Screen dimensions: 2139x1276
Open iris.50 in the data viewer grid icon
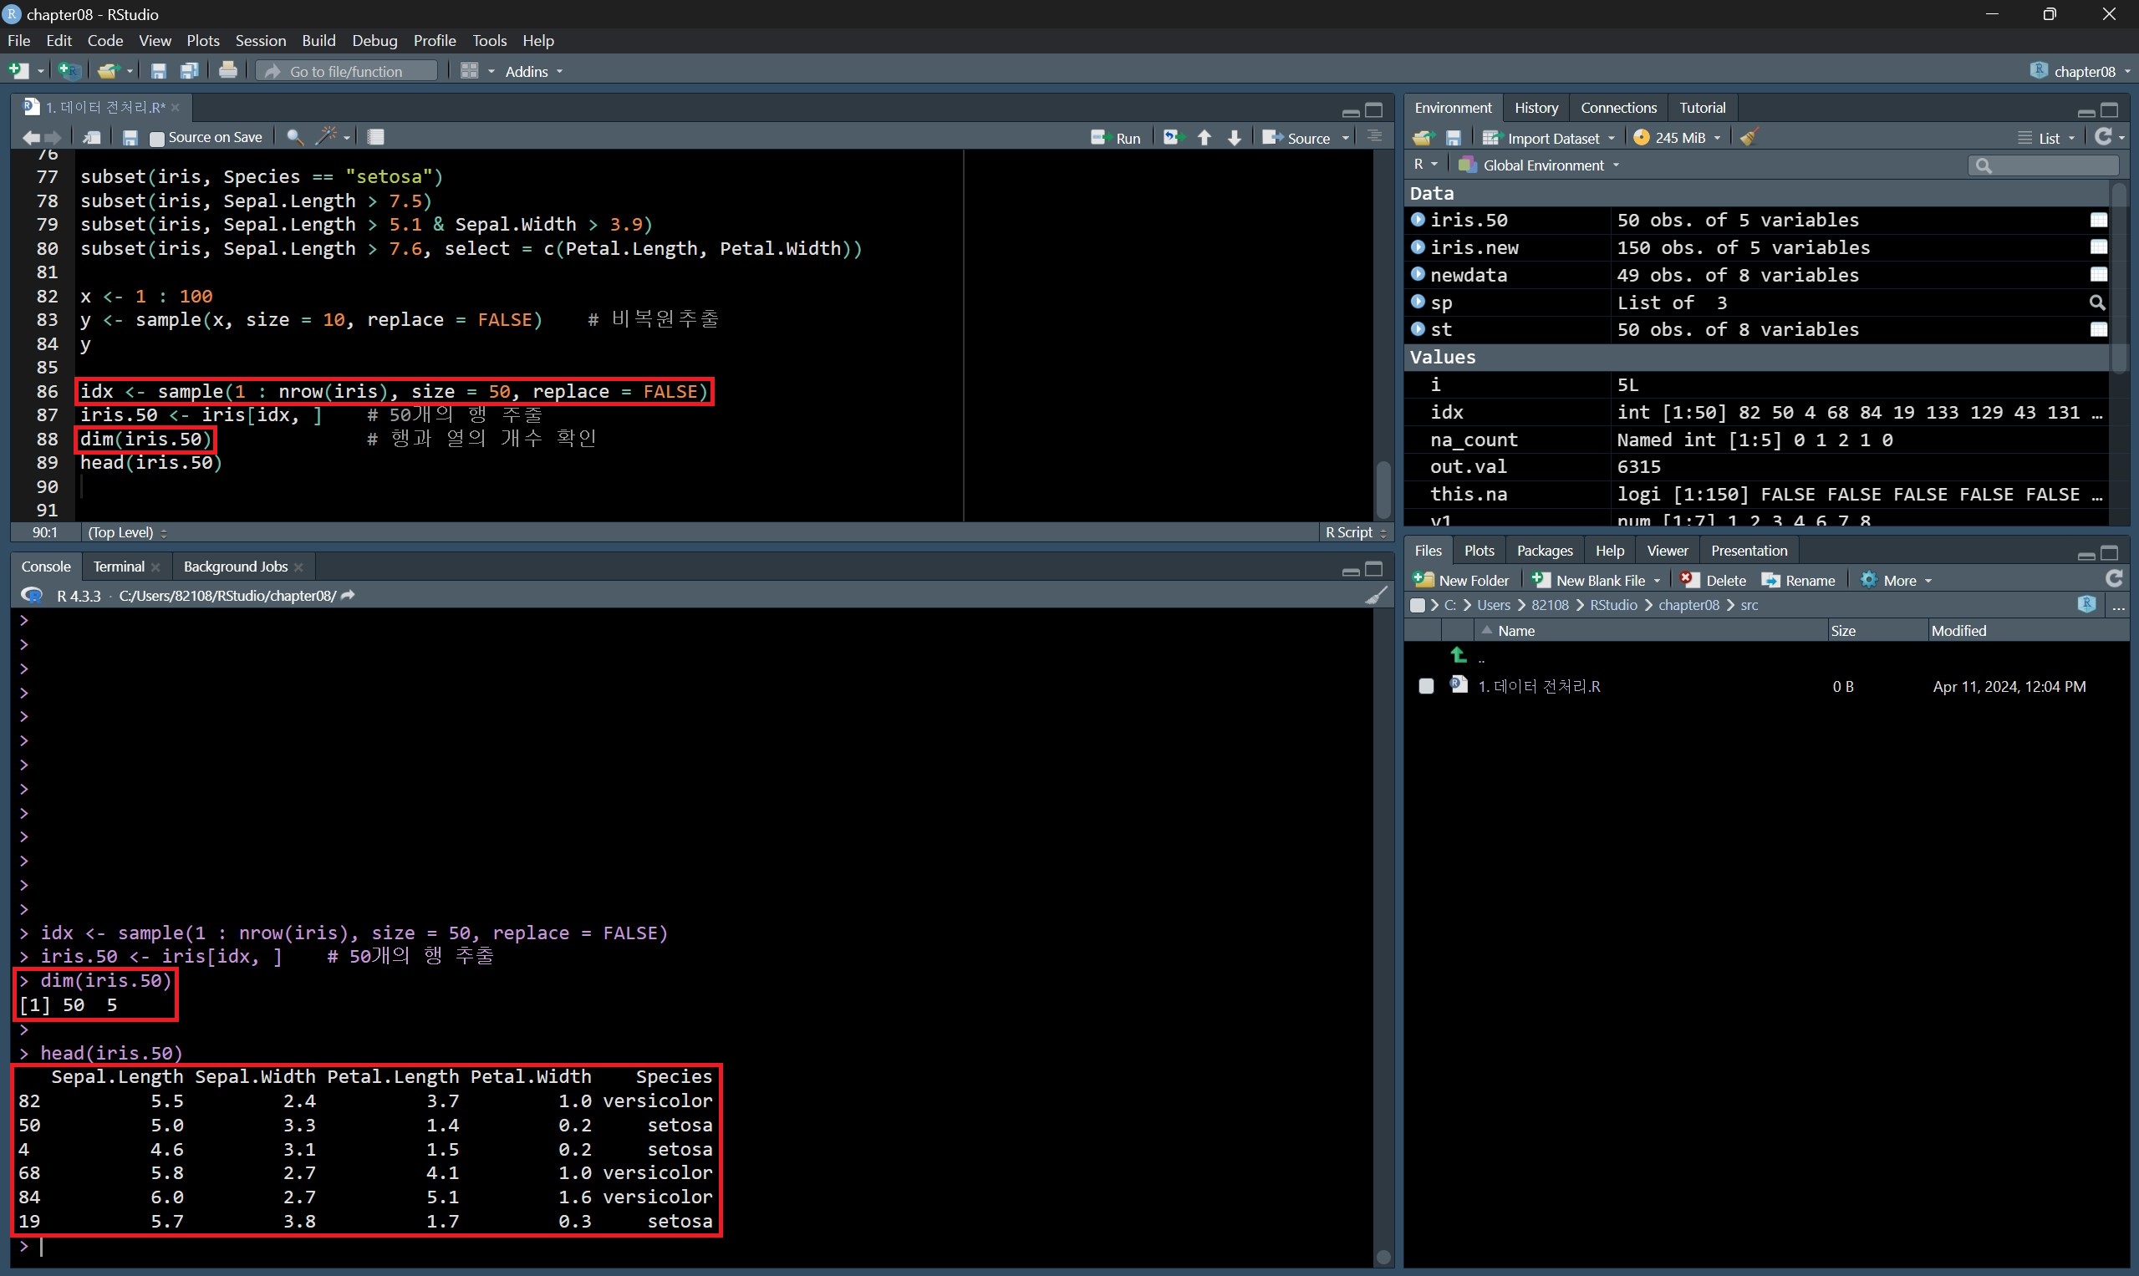(x=2099, y=220)
